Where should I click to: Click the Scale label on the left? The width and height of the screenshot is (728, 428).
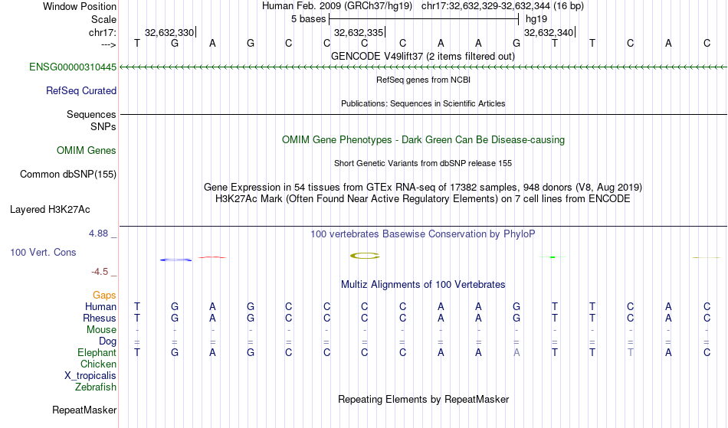(103, 19)
